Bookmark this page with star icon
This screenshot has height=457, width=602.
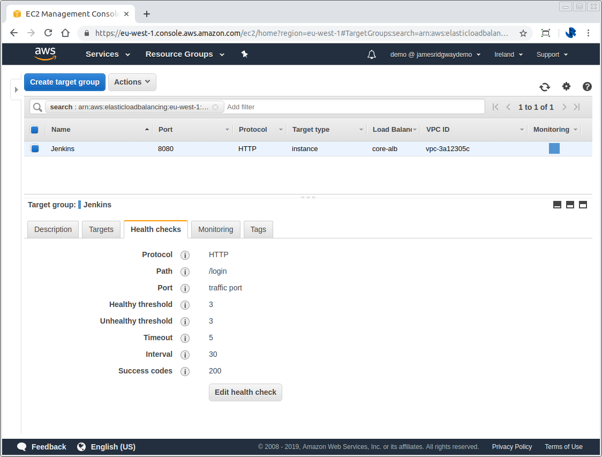(x=523, y=33)
